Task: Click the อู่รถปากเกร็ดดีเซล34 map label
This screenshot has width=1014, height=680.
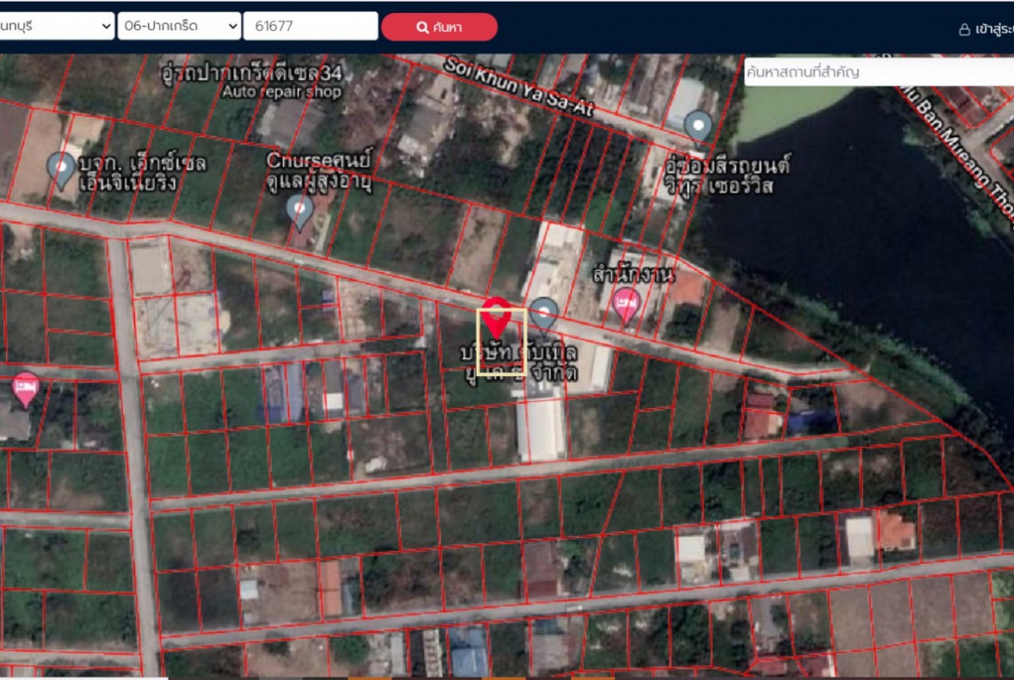Action: pyautogui.click(x=251, y=73)
